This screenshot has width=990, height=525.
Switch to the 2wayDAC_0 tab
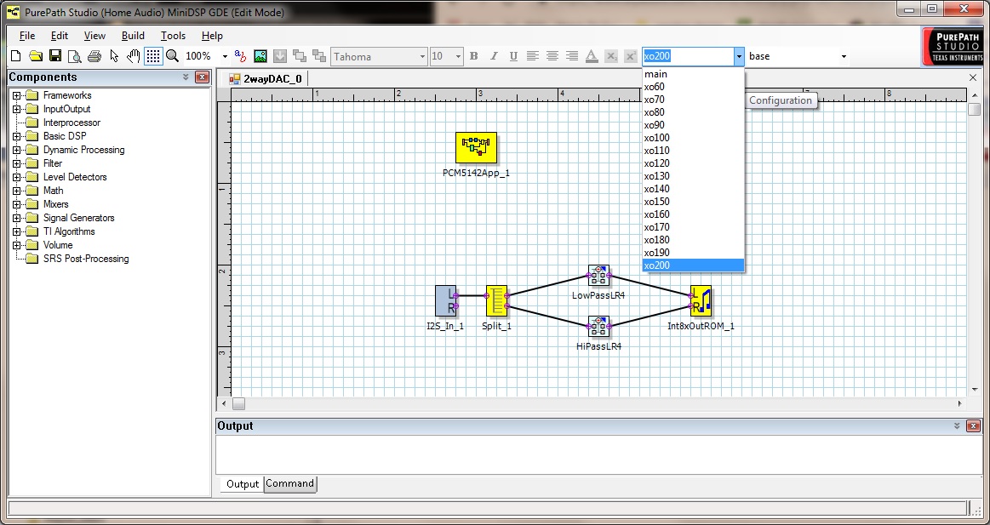[x=266, y=79]
